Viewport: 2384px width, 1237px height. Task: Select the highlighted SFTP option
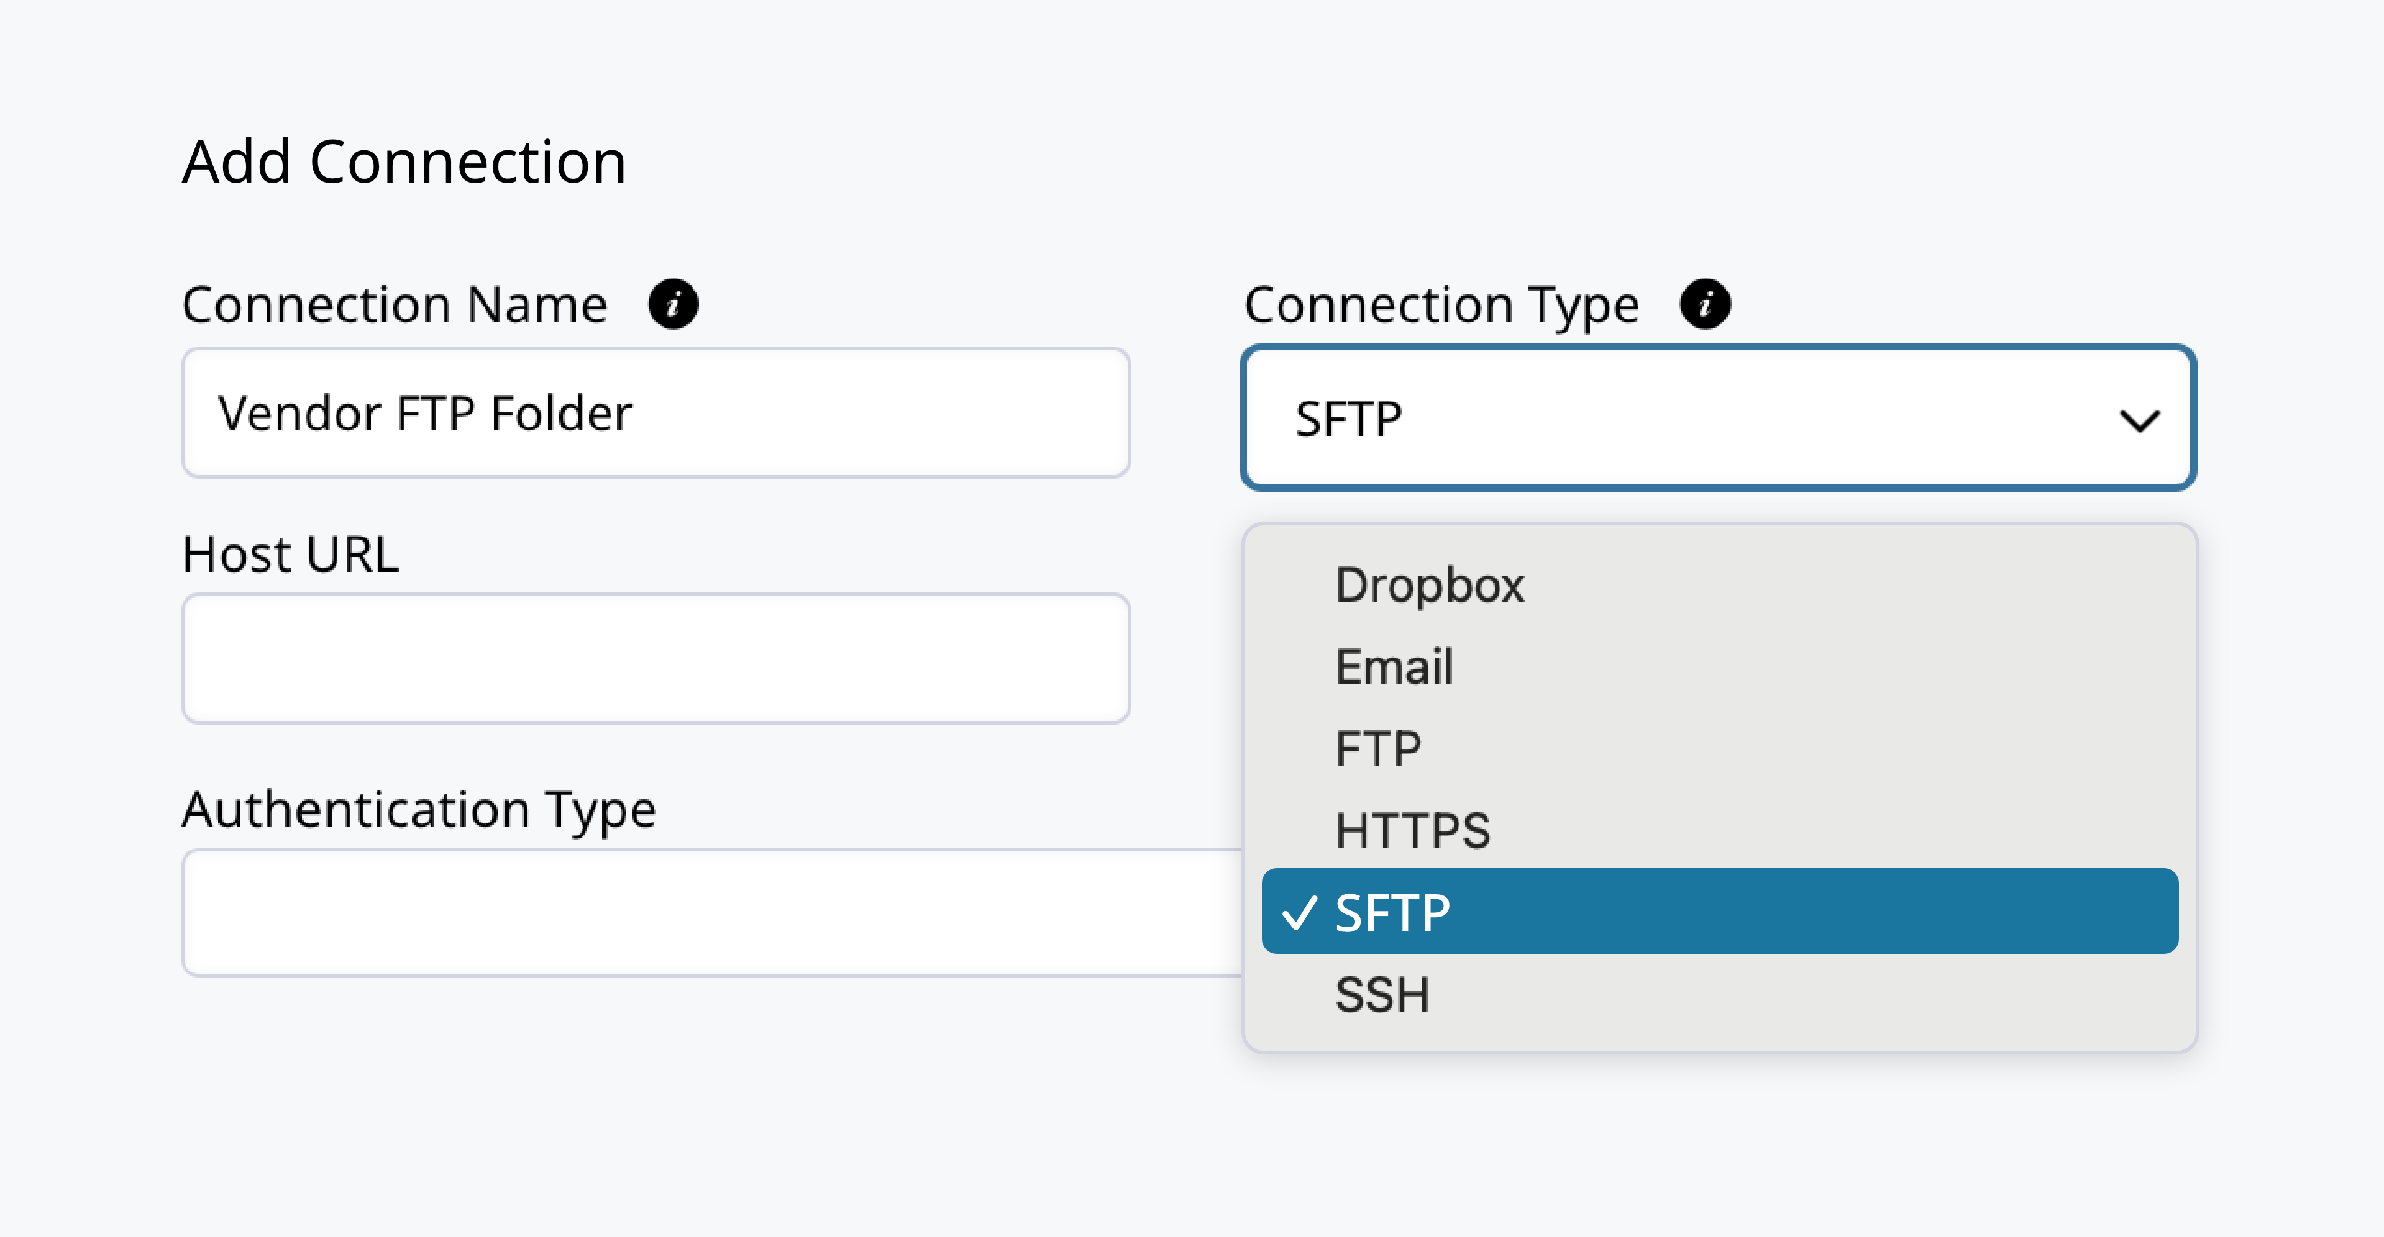1720,912
